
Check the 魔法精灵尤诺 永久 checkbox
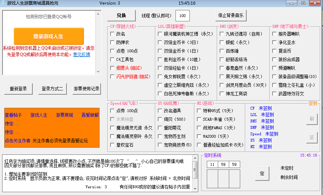pos(112,128)
